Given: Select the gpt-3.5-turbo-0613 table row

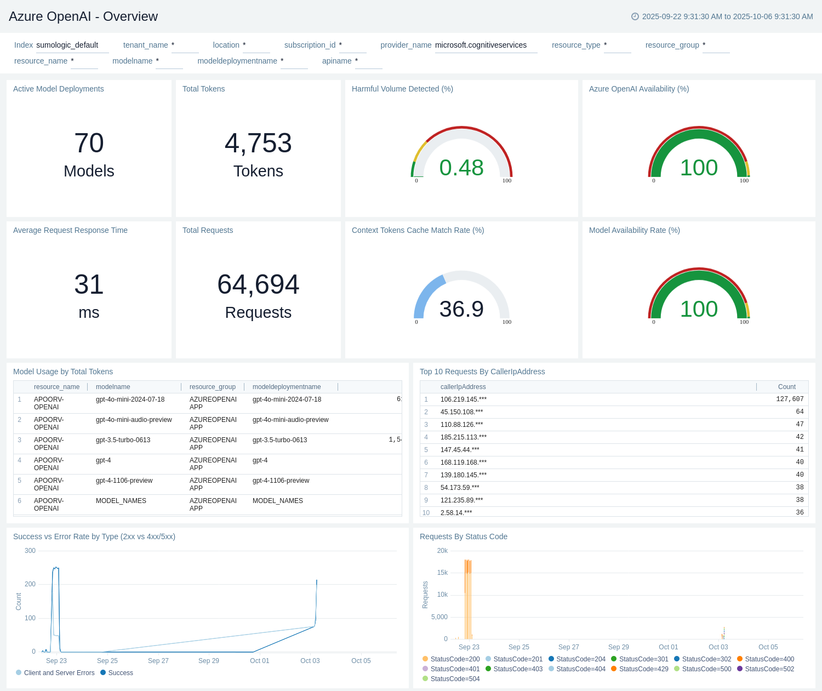Looking at the screenshot, I should point(207,444).
